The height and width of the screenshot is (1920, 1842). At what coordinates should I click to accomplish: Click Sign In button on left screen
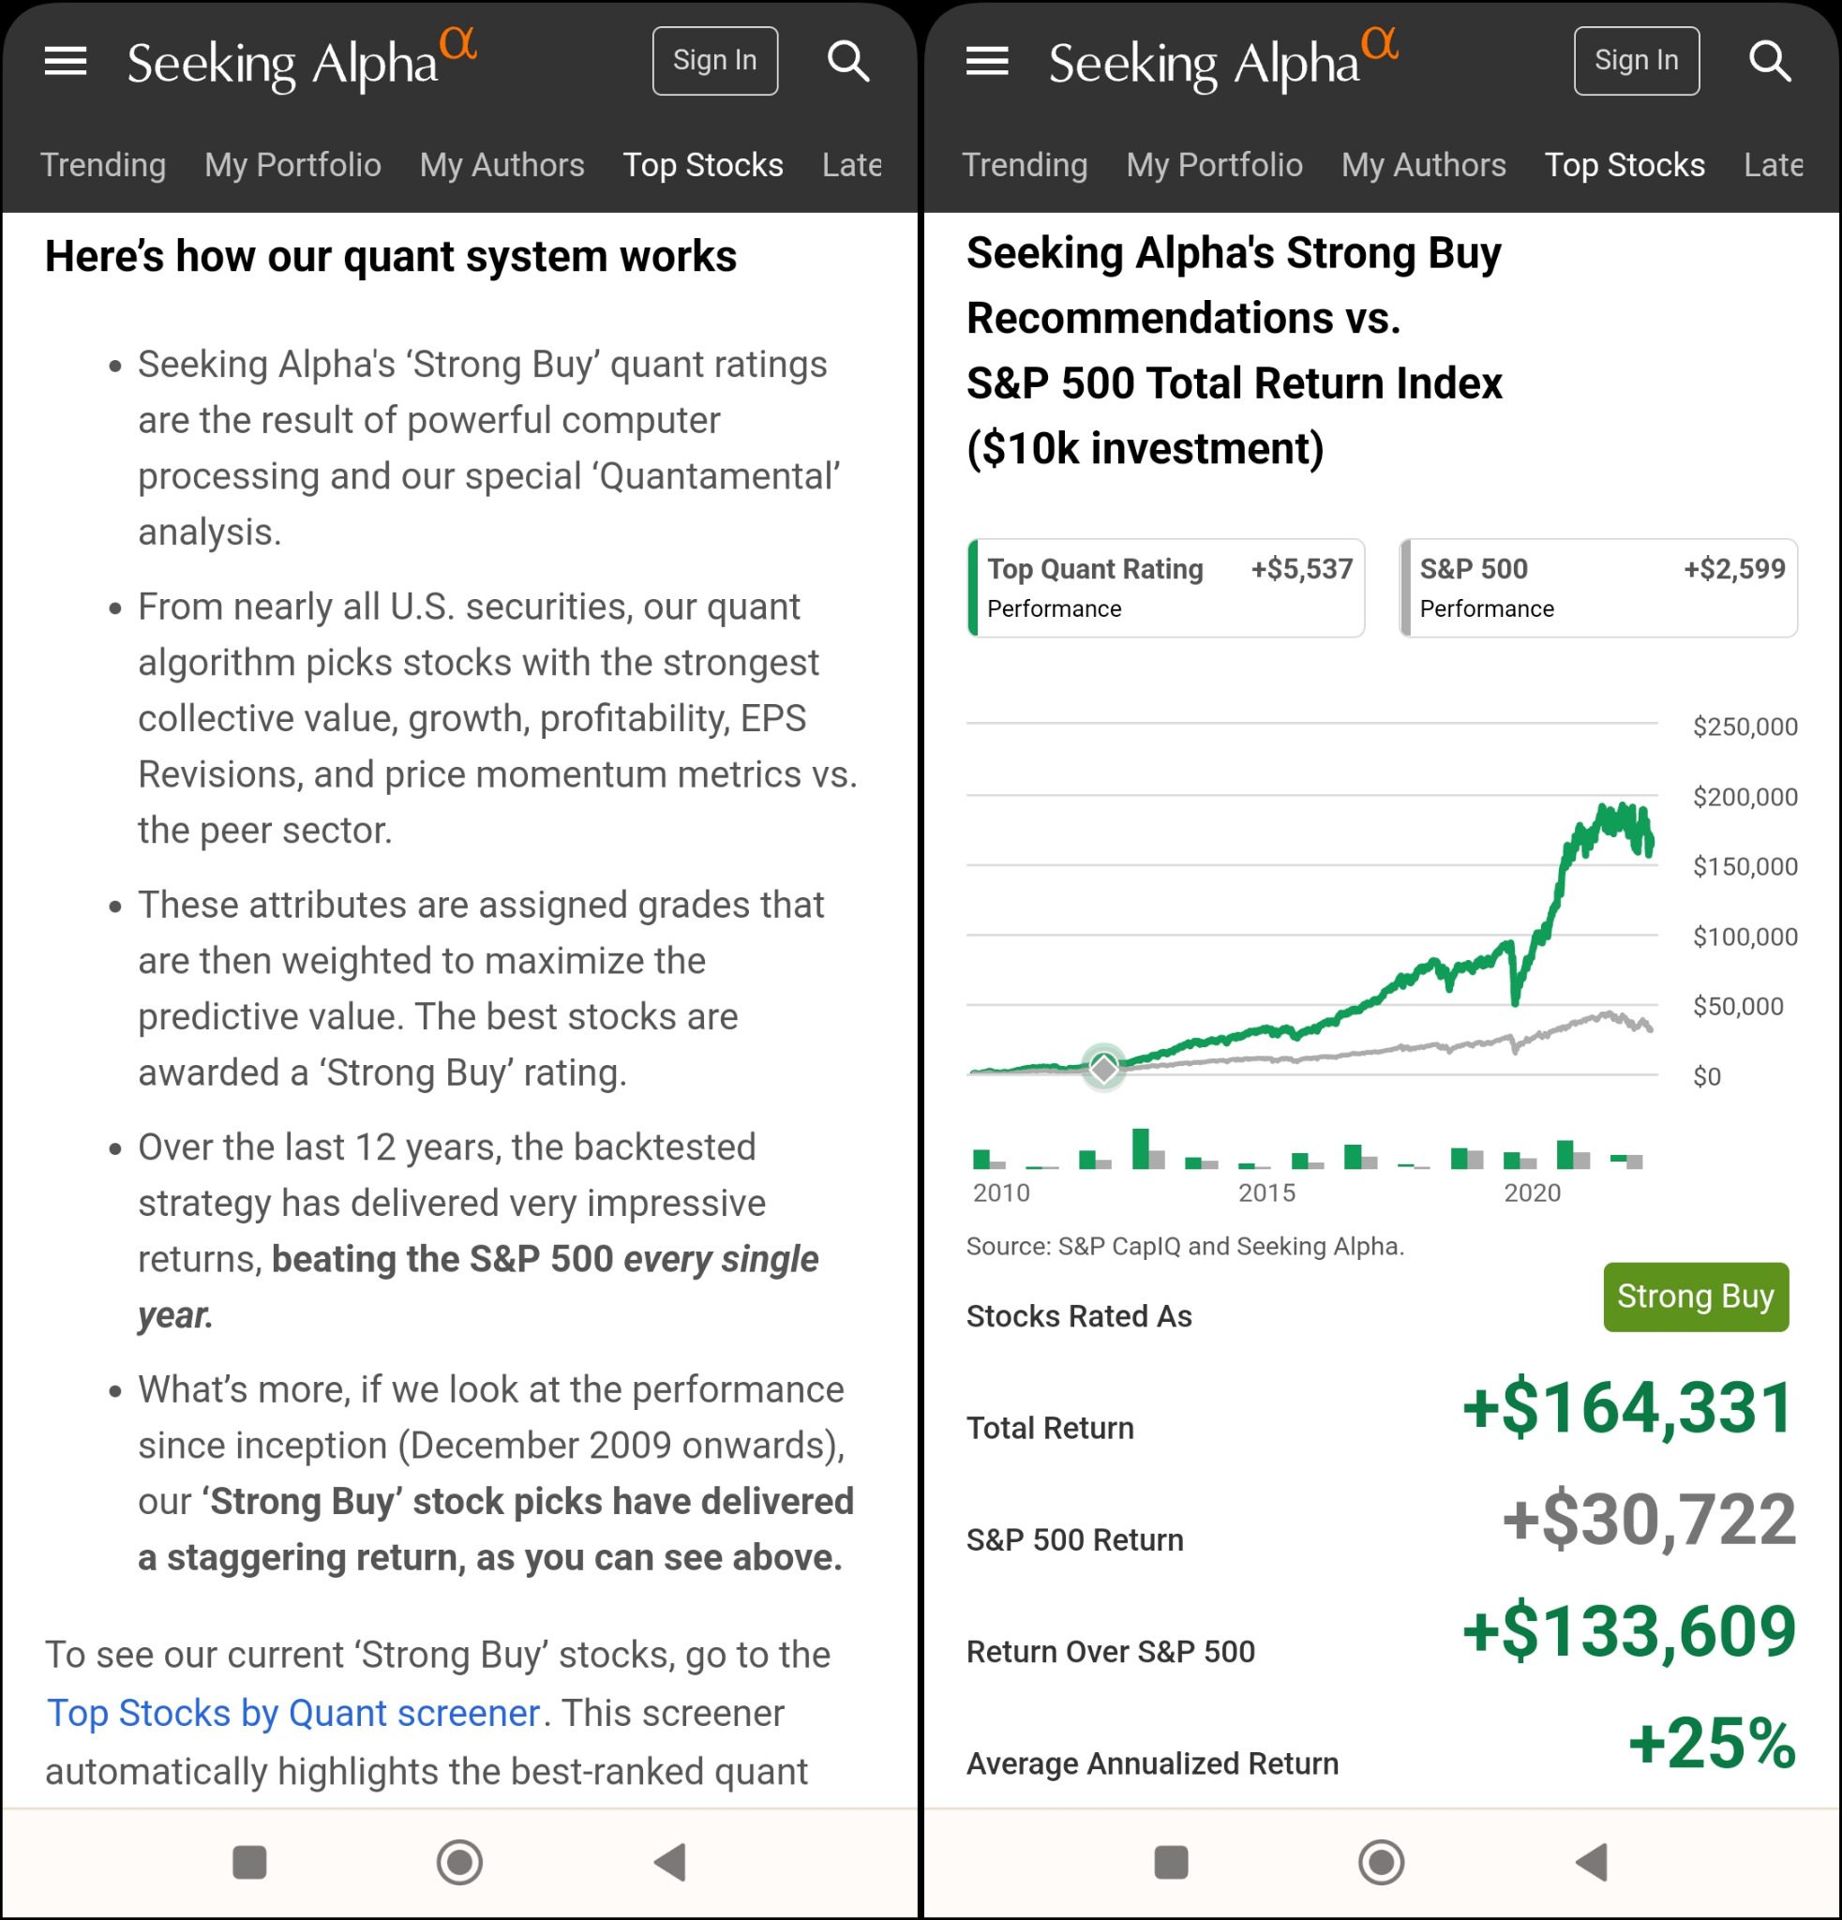click(715, 61)
